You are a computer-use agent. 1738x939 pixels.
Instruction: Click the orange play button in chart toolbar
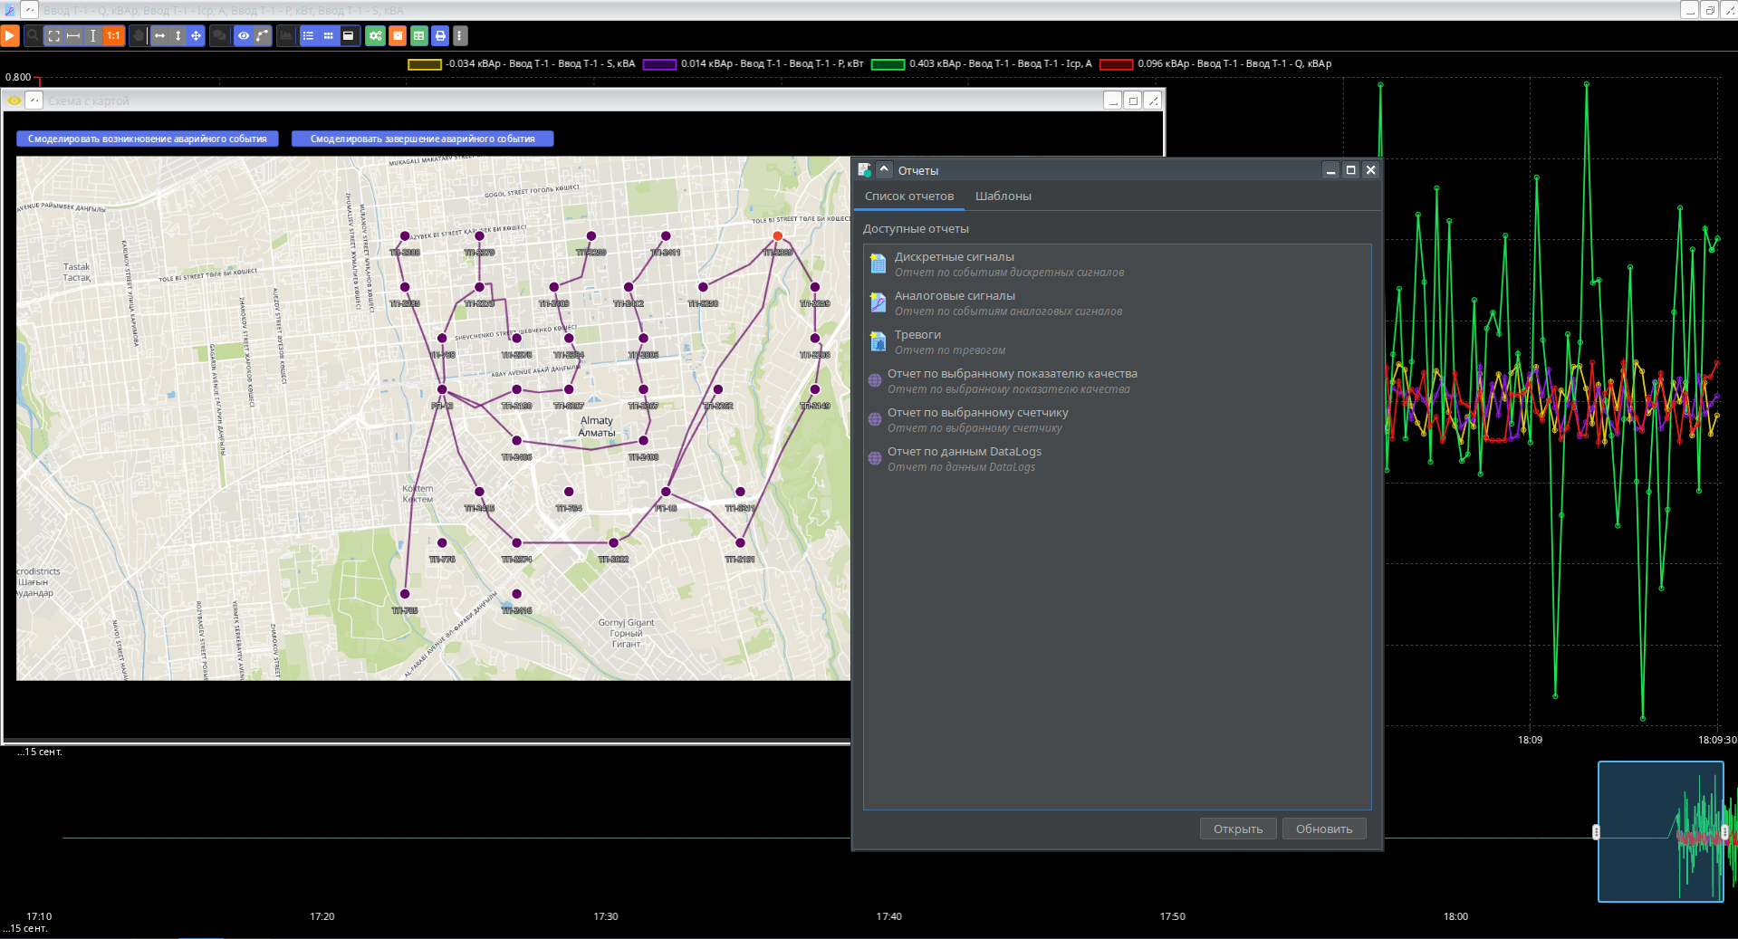pos(10,36)
